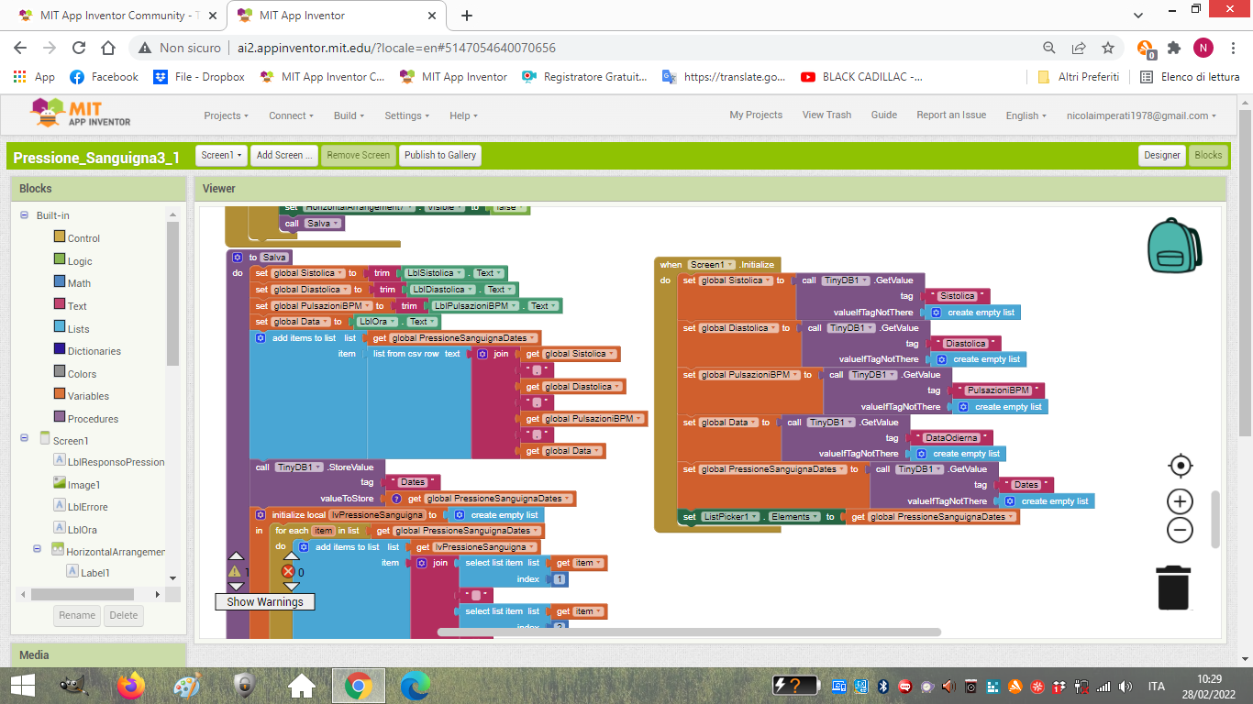Click the red error X indicator
This screenshot has width=1253, height=704.
pyautogui.click(x=288, y=571)
